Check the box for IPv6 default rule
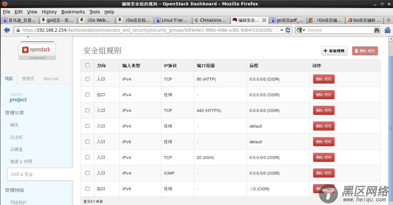Screen dimensions: 393x205 tap(88, 142)
